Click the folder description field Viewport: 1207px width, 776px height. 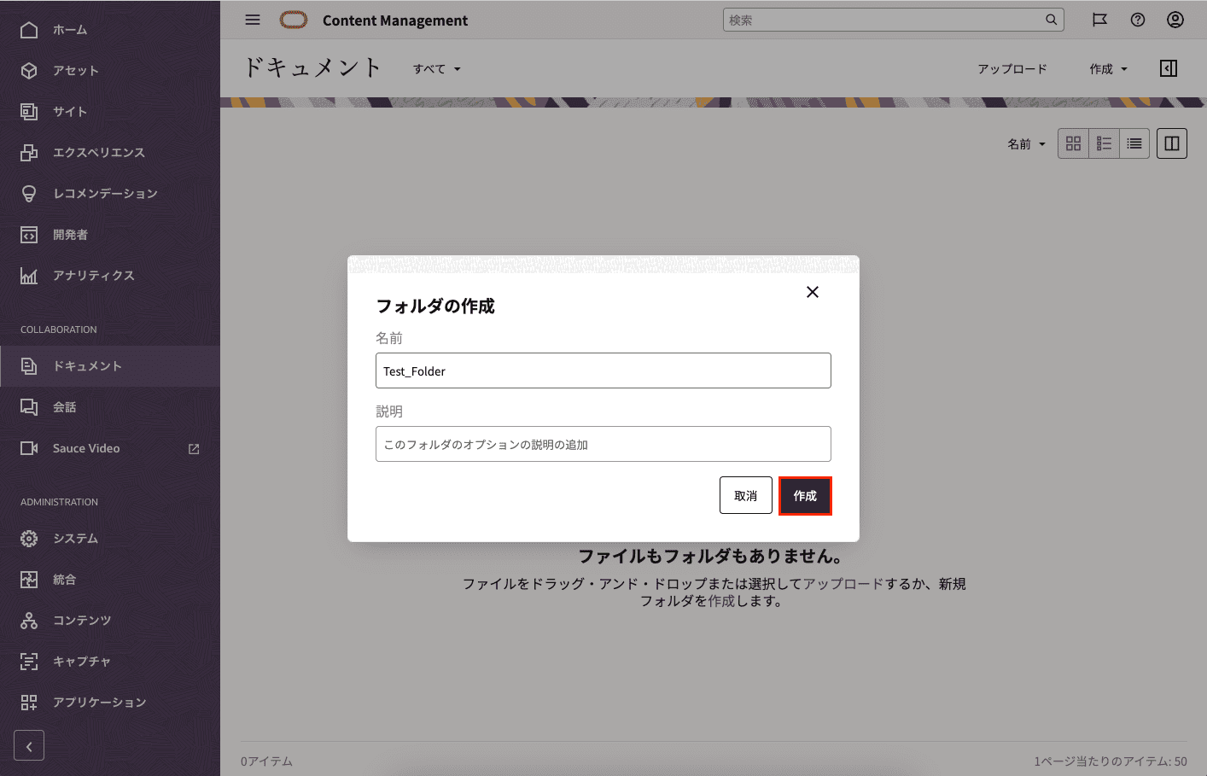pyautogui.click(x=603, y=445)
